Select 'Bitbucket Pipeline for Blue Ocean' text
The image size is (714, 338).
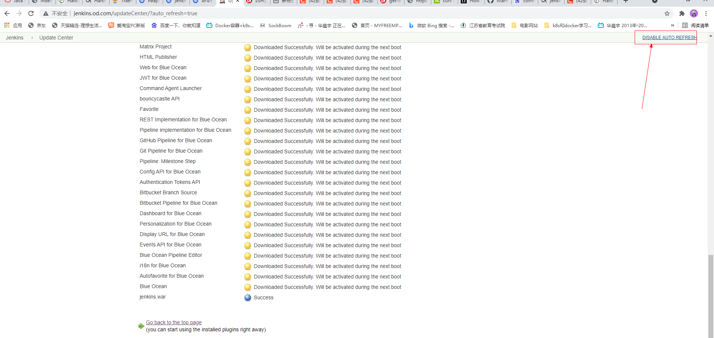(x=178, y=203)
